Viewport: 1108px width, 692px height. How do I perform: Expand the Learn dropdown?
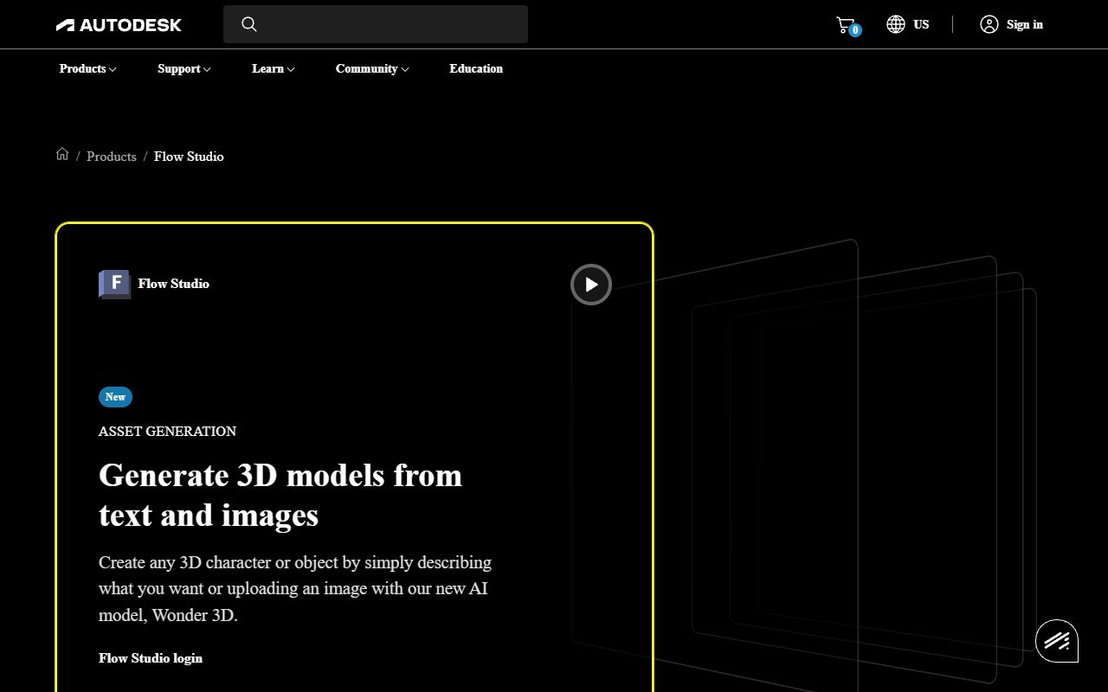tap(273, 68)
